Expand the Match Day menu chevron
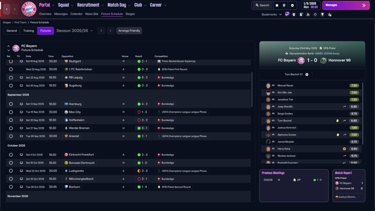Viewport: 375px width, 211px height. click(129, 5)
